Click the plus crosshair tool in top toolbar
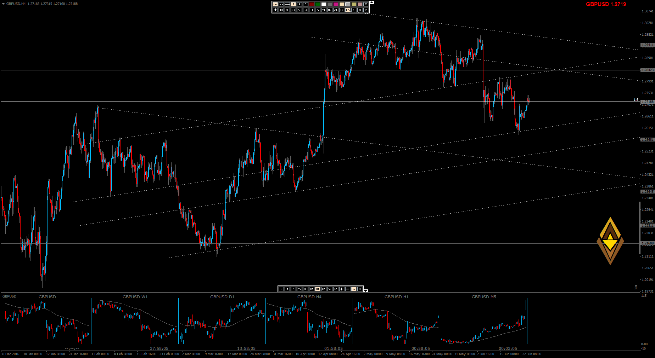 (x=275, y=10)
